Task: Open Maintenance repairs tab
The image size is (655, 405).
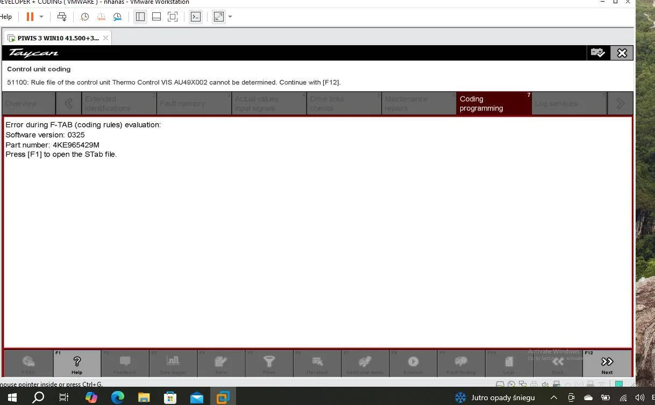Action: tap(419, 103)
